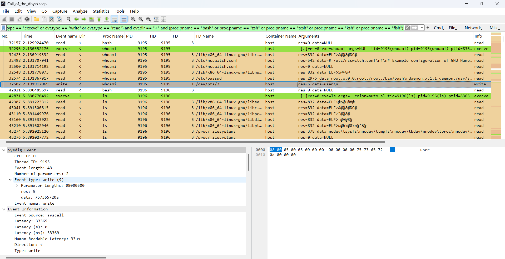Open the Network filter button dropdown
Screen dimensions: 505x259
[473, 28]
